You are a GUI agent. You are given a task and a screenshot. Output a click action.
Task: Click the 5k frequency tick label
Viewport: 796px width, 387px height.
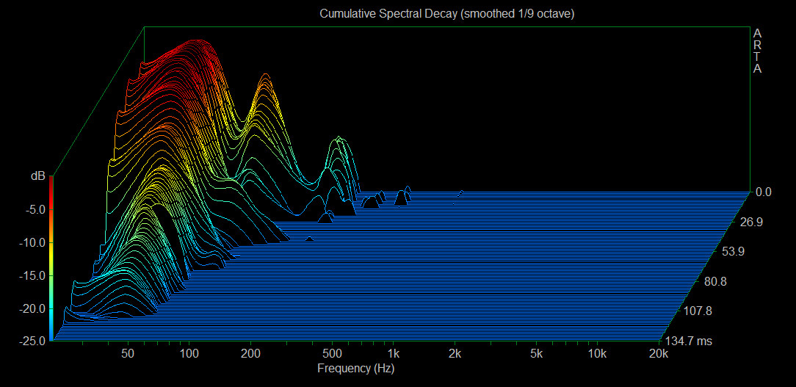(536, 354)
